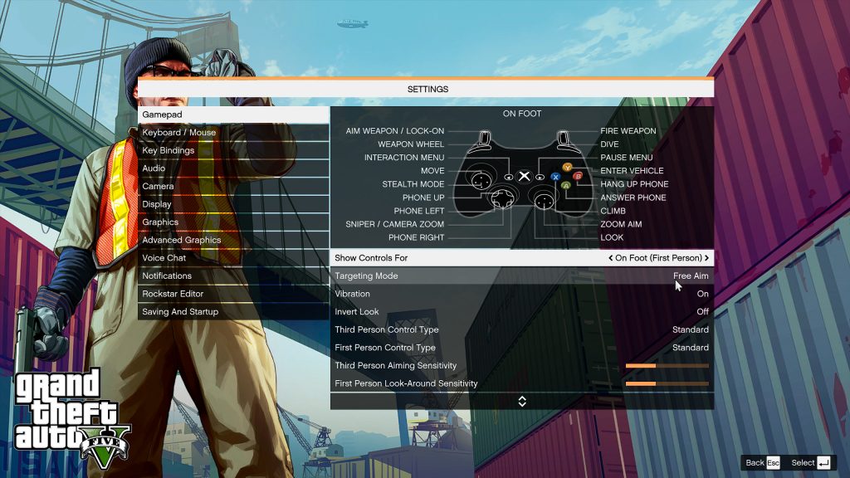
Task: Click the FIRE WEAPON label
Action: [x=628, y=131]
